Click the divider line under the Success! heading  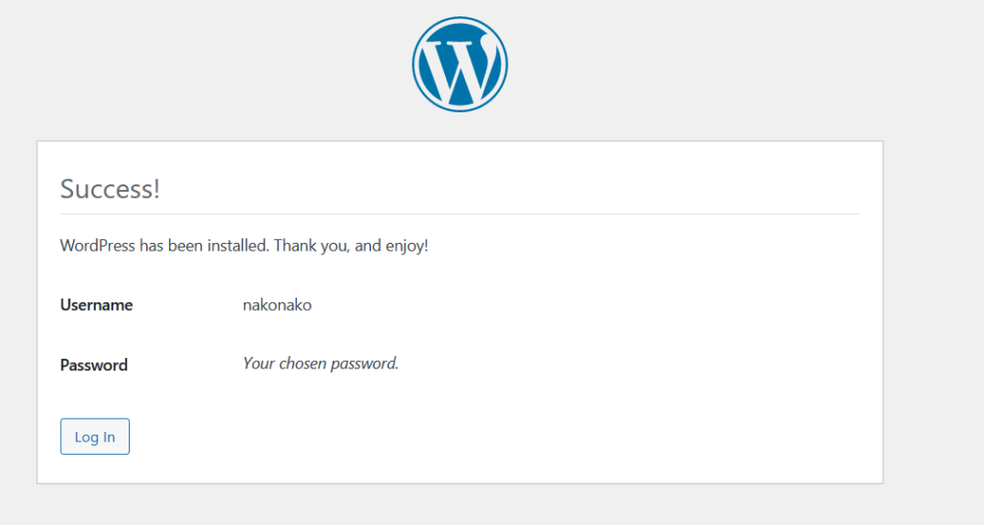click(x=459, y=214)
